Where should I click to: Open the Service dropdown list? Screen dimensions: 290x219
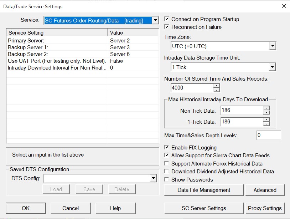click(x=155, y=20)
